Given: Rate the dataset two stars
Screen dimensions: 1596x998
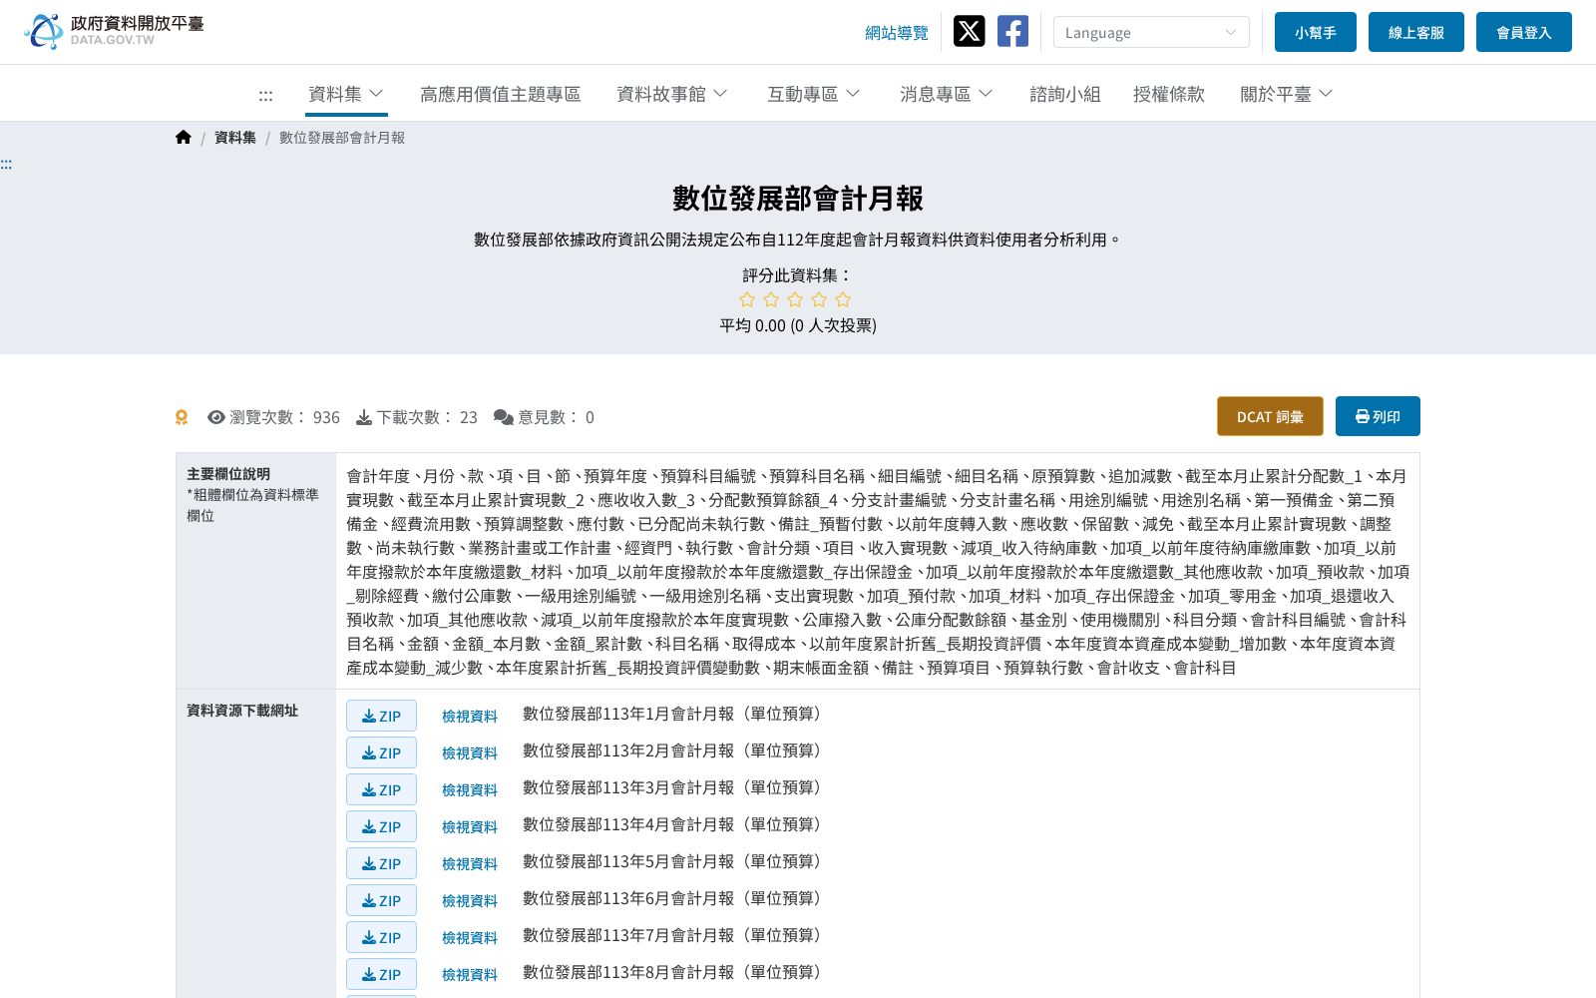Looking at the screenshot, I should tap(771, 299).
